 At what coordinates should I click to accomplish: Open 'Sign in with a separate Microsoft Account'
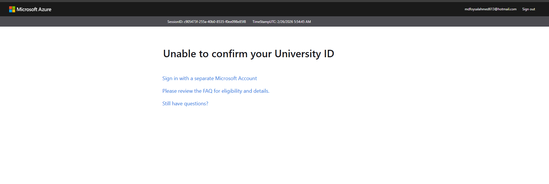(x=210, y=78)
